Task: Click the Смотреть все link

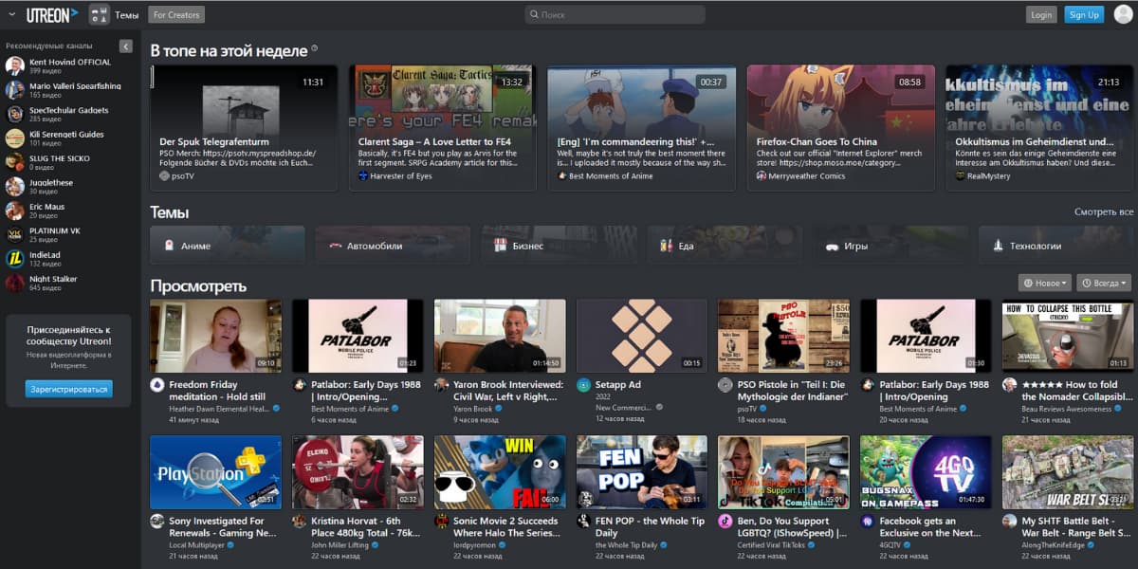Action: coord(1104,212)
